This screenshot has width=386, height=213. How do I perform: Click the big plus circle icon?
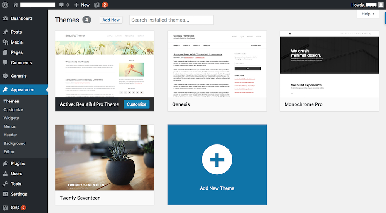[217, 160]
